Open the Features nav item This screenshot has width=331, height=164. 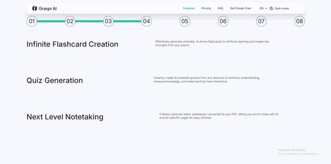click(189, 9)
